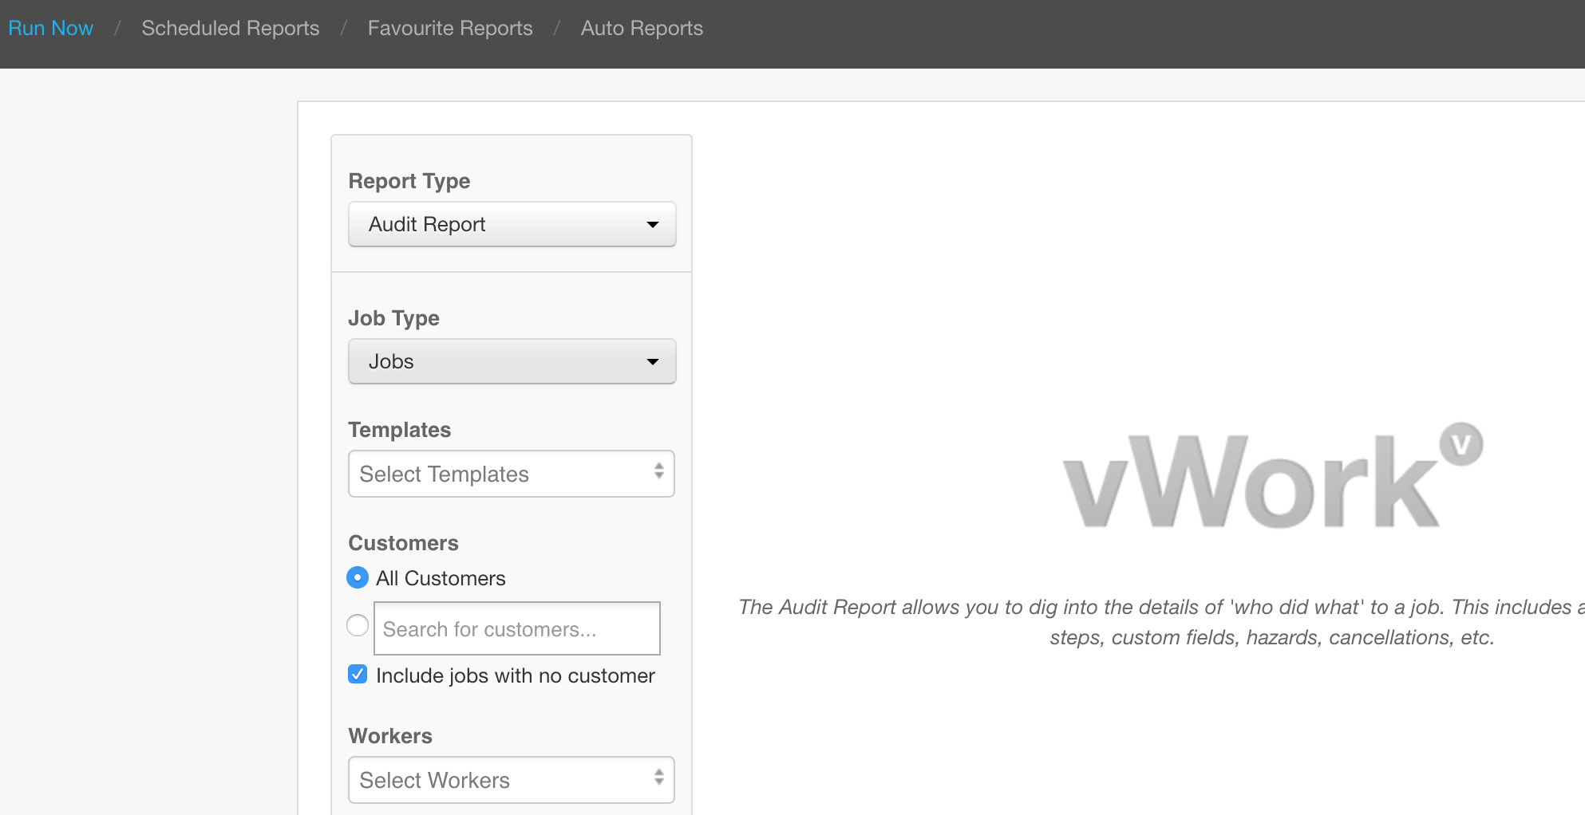This screenshot has height=815, width=1585.
Task: Select the All Customers radio button
Action: [x=358, y=577]
